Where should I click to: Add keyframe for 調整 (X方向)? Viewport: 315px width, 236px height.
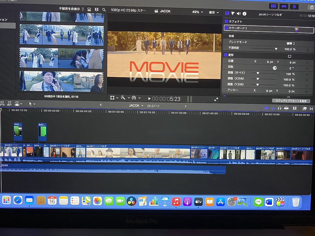tap(306, 80)
